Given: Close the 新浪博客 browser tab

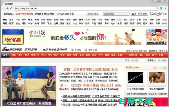Looking at the screenshot, I should [28, 4].
